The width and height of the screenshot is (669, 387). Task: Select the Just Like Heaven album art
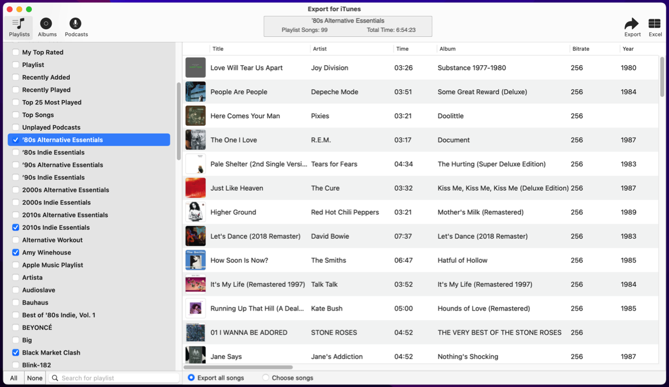pos(195,188)
